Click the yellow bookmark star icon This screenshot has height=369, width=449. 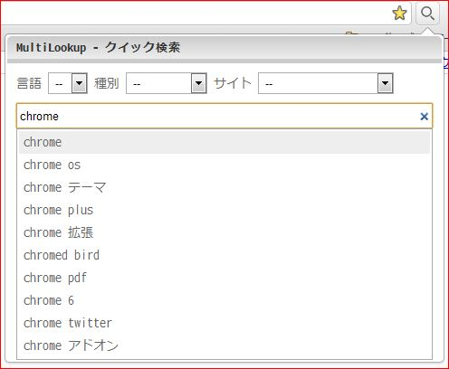pyautogui.click(x=399, y=14)
